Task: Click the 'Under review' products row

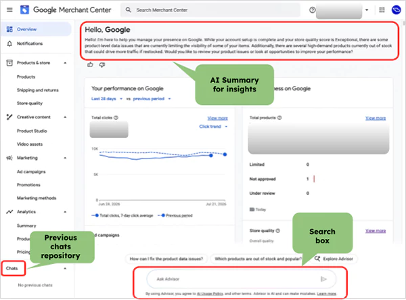Action: [279, 193]
